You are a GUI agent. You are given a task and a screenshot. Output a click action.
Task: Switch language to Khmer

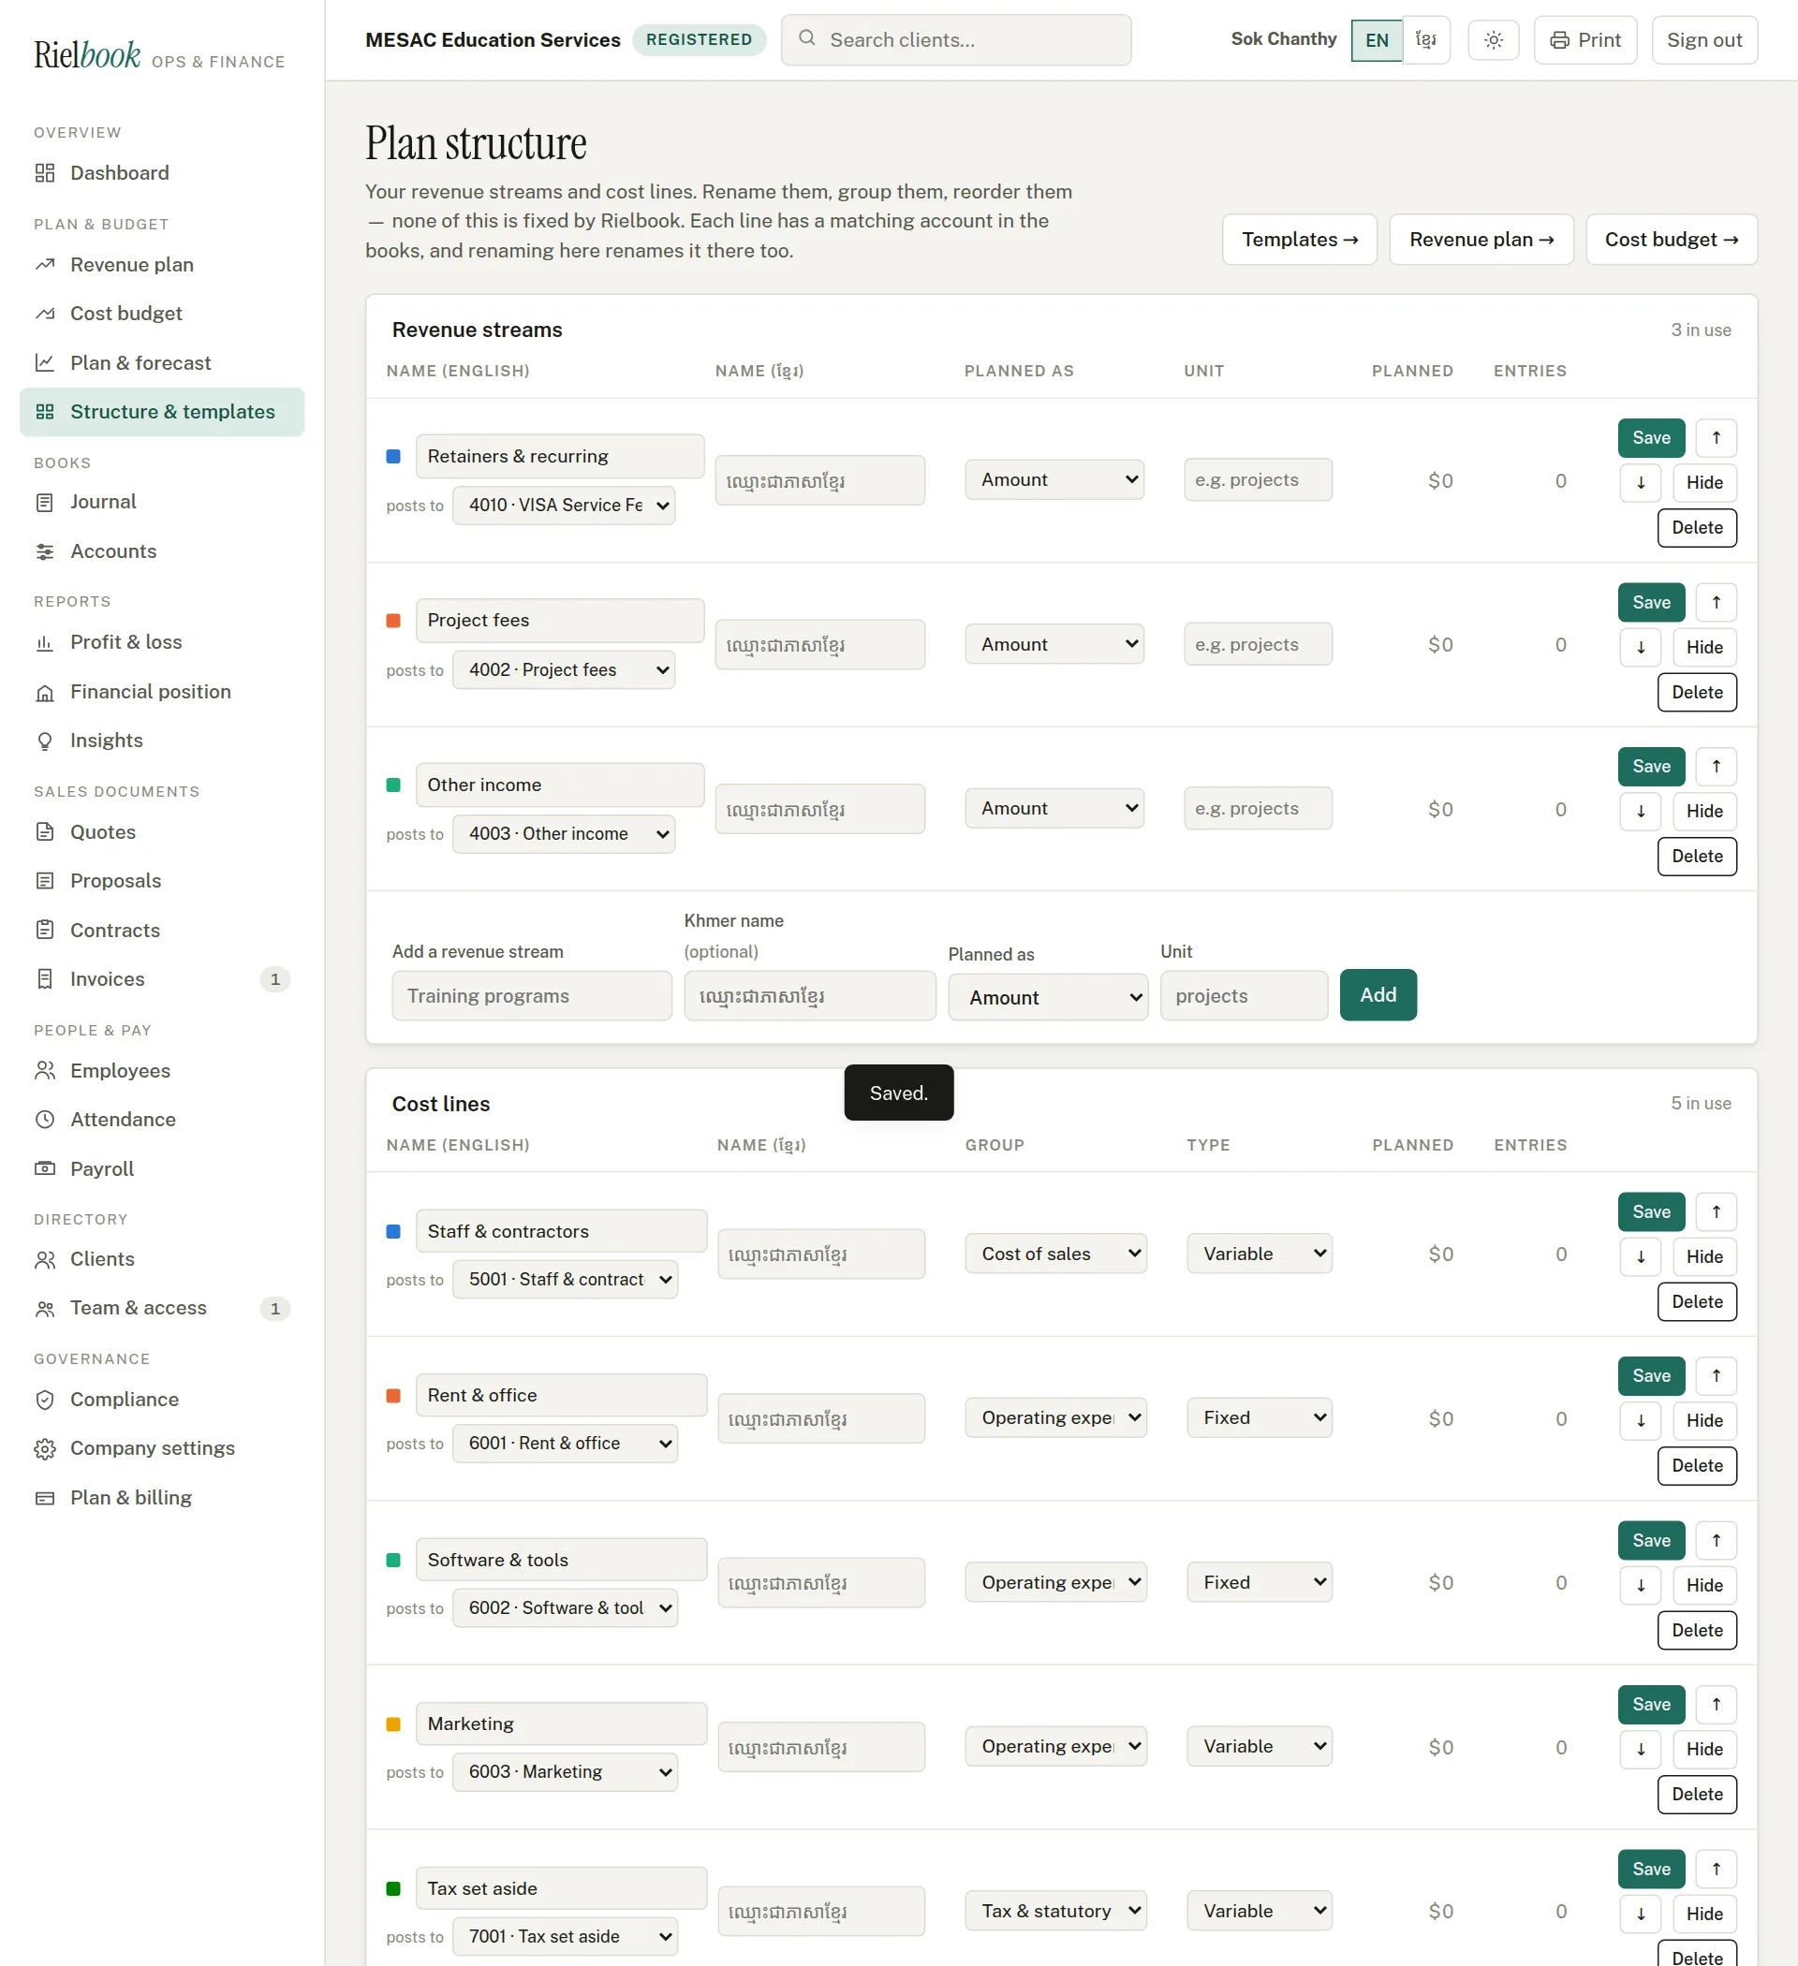[1425, 40]
